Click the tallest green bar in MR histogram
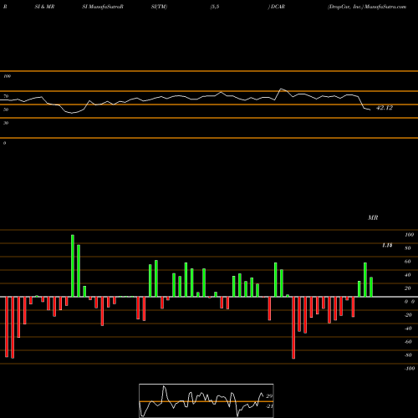This screenshot has width=418, height=418. (x=73, y=266)
